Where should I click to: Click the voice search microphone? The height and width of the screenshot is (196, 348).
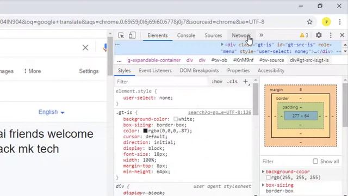[x=105, y=47]
